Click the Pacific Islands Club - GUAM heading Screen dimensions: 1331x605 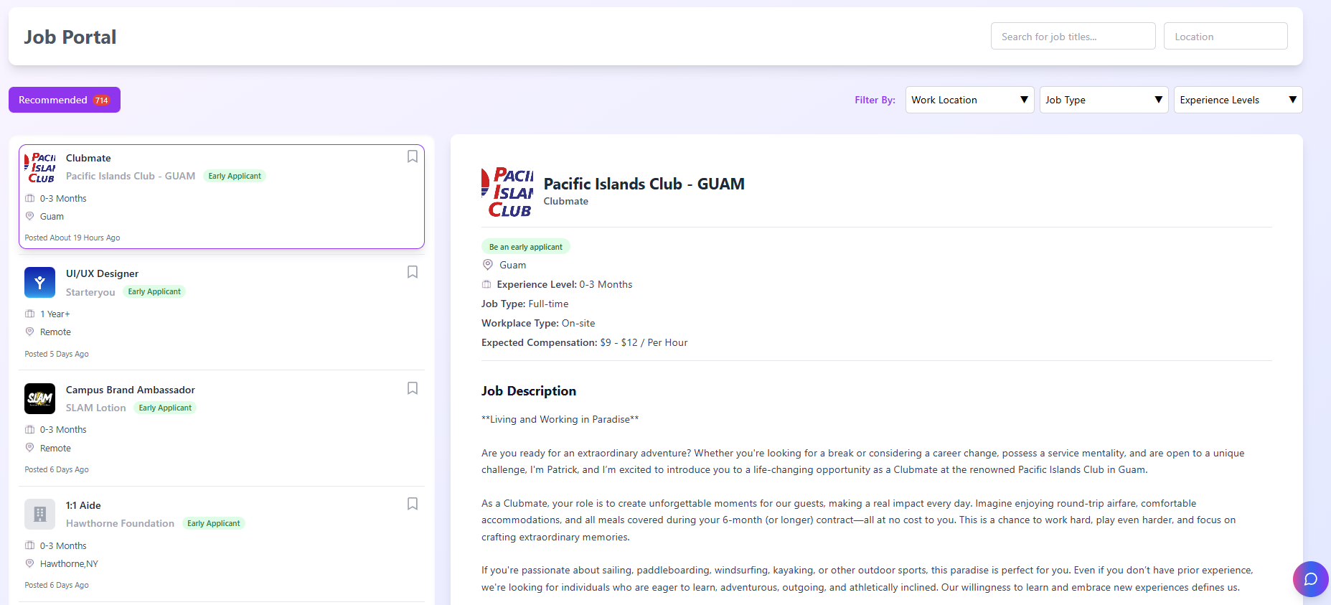(x=644, y=184)
